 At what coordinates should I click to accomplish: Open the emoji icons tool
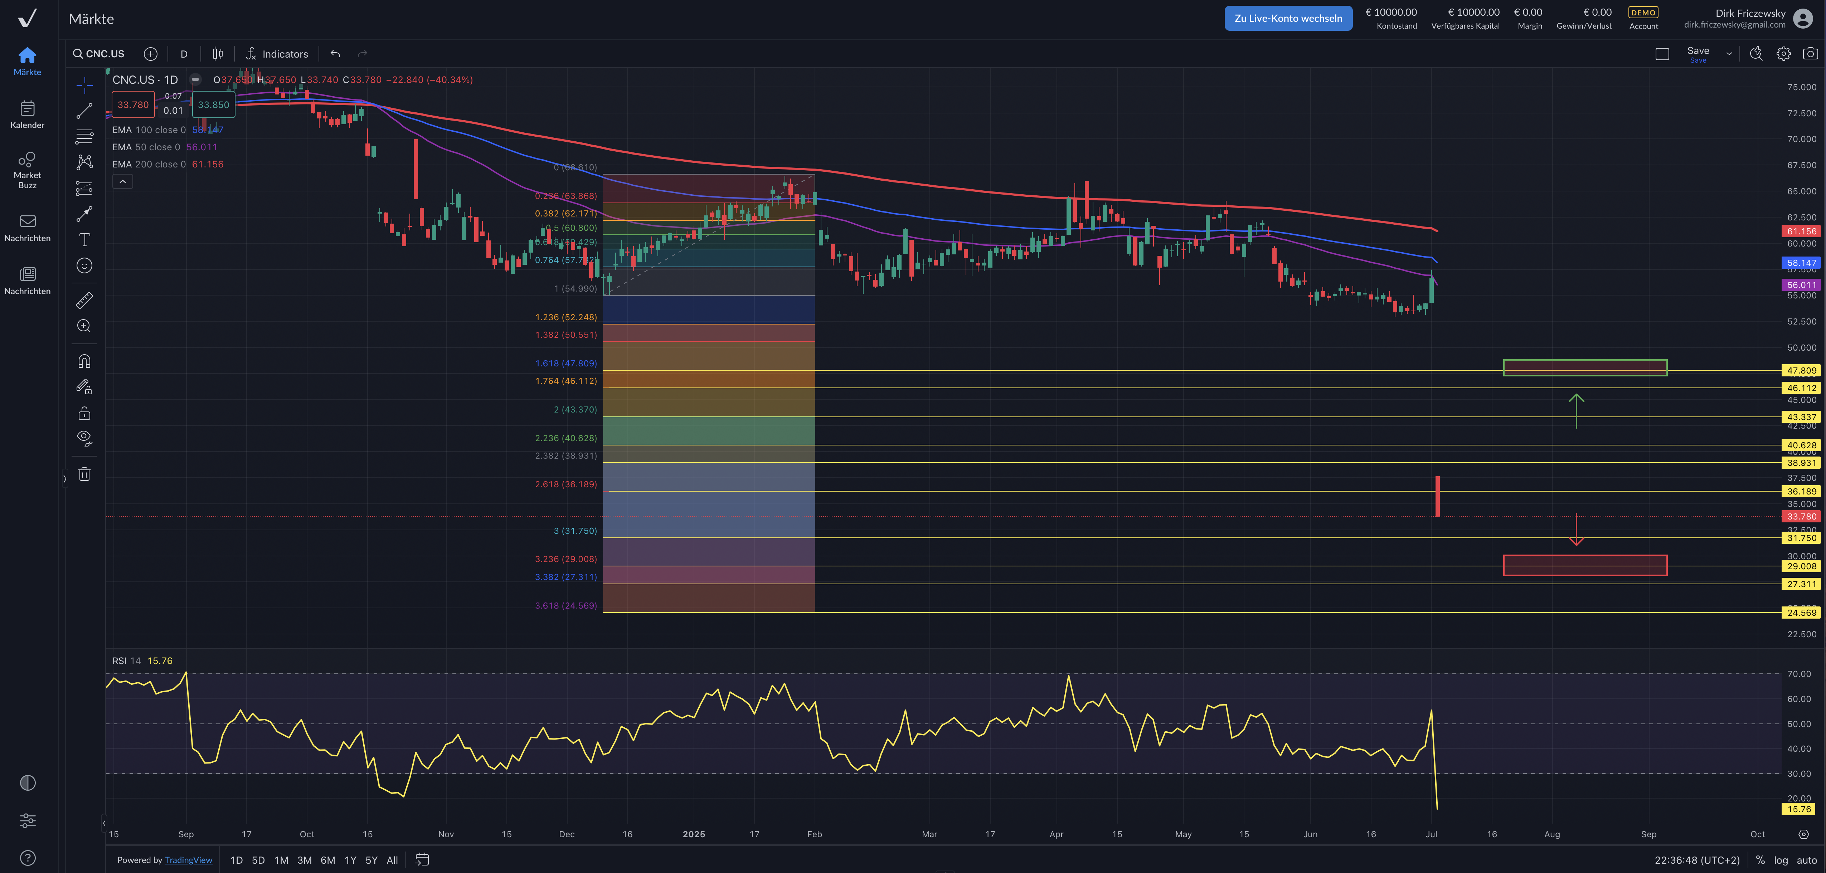click(84, 266)
